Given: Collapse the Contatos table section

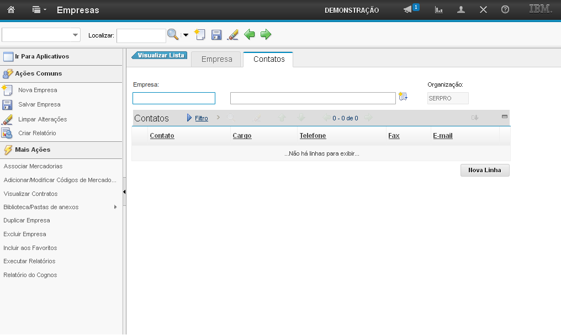Looking at the screenshot, I should tap(504, 116).
